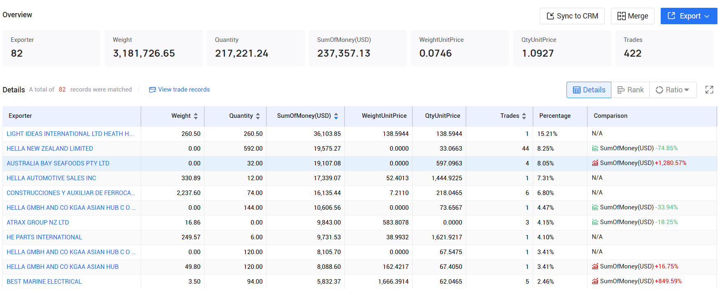Click the red 82 records matched count
Screen dimensions: 722x289
point(62,89)
